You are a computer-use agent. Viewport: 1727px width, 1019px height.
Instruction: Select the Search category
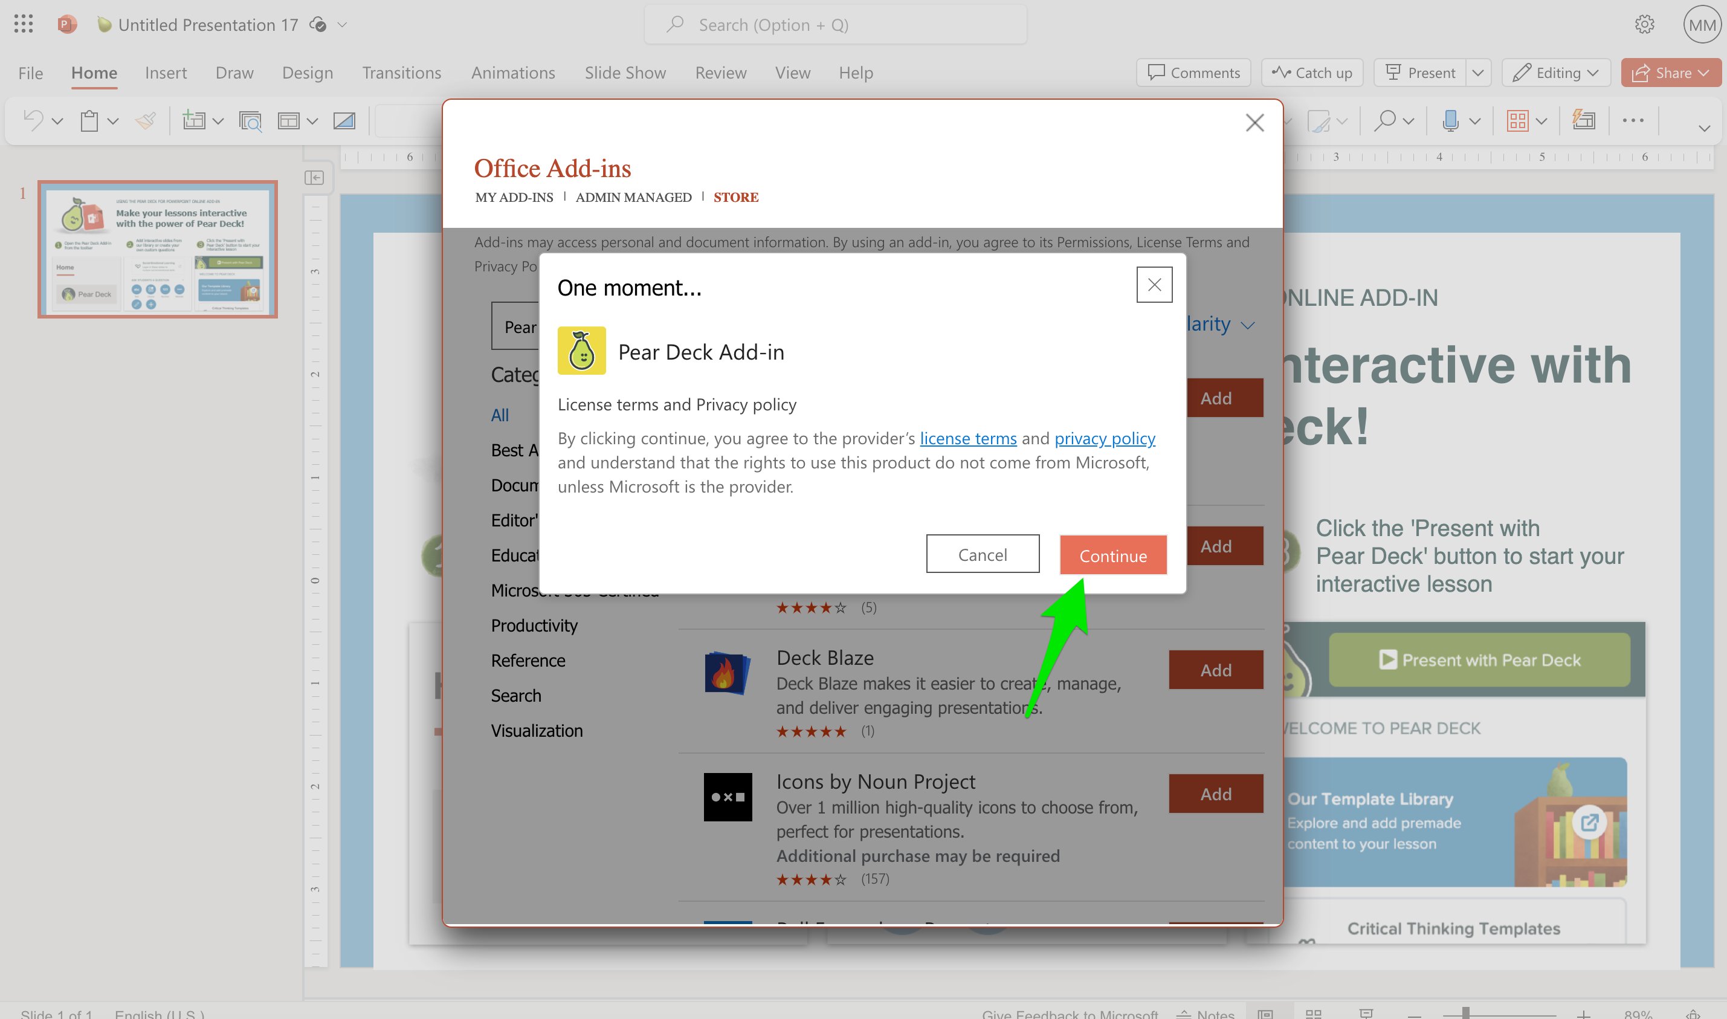point(515,695)
